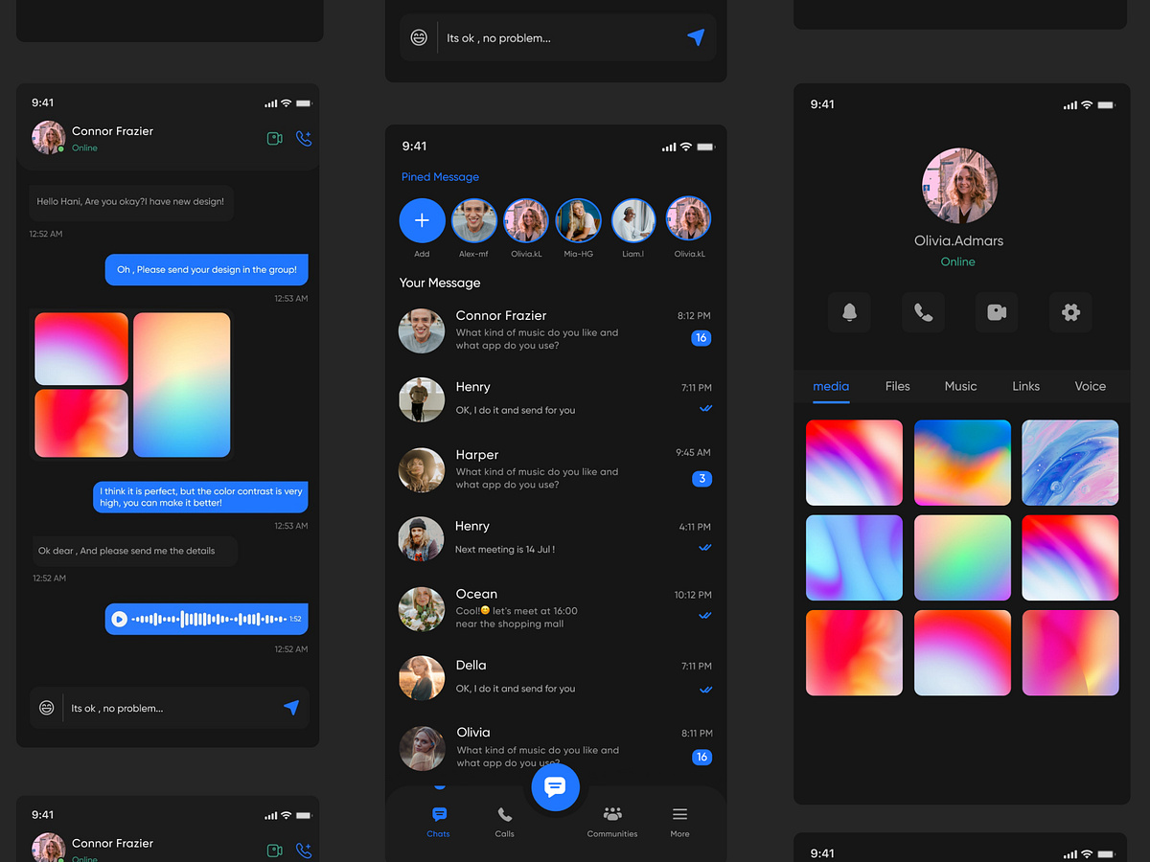1150x862 pixels.
Task: Open the Pined Message link
Action: [440, 177]
